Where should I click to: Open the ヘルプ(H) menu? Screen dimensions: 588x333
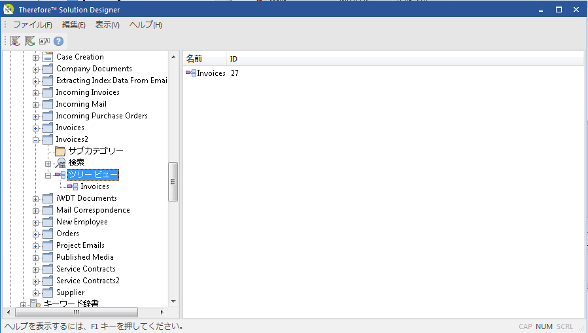(145, 25)
